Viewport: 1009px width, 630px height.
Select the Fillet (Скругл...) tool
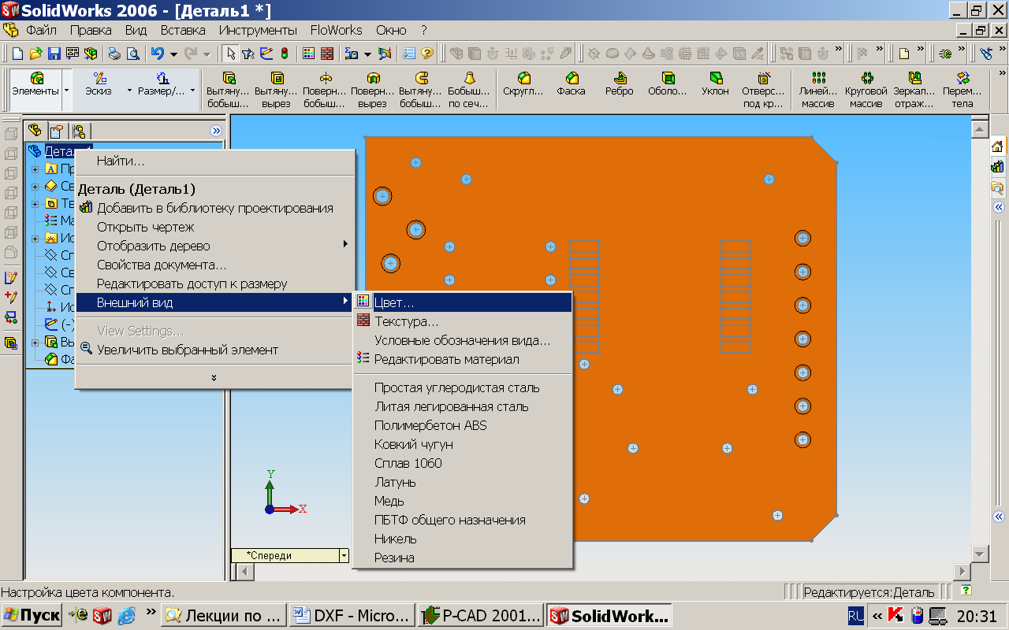click(x=523, y=84)
